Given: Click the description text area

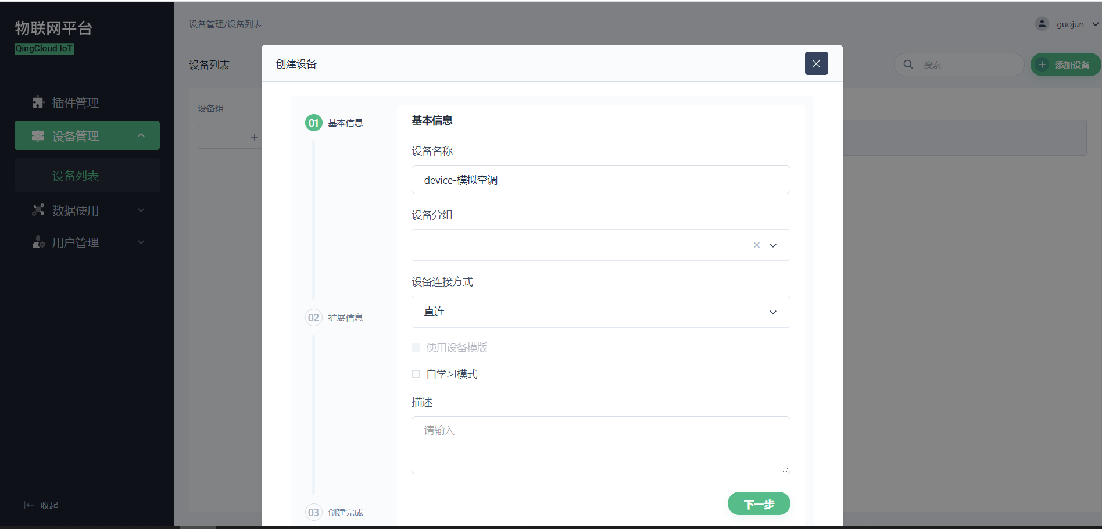Looking at the screenshot, I should (x=600, y=445).
